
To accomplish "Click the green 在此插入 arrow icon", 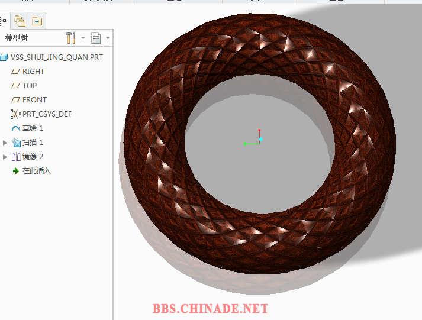I will pos(15,171).
